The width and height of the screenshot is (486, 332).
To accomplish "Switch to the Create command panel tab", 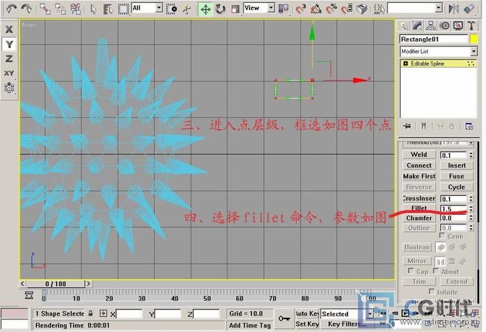I will tap(404, 25).
